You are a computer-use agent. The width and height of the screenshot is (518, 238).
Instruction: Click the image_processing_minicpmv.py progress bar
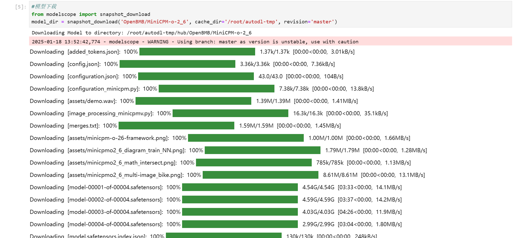pos(230,113)
